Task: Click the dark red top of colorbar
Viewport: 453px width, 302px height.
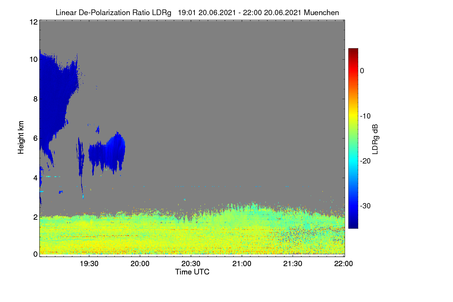Action: coord(353,51)
